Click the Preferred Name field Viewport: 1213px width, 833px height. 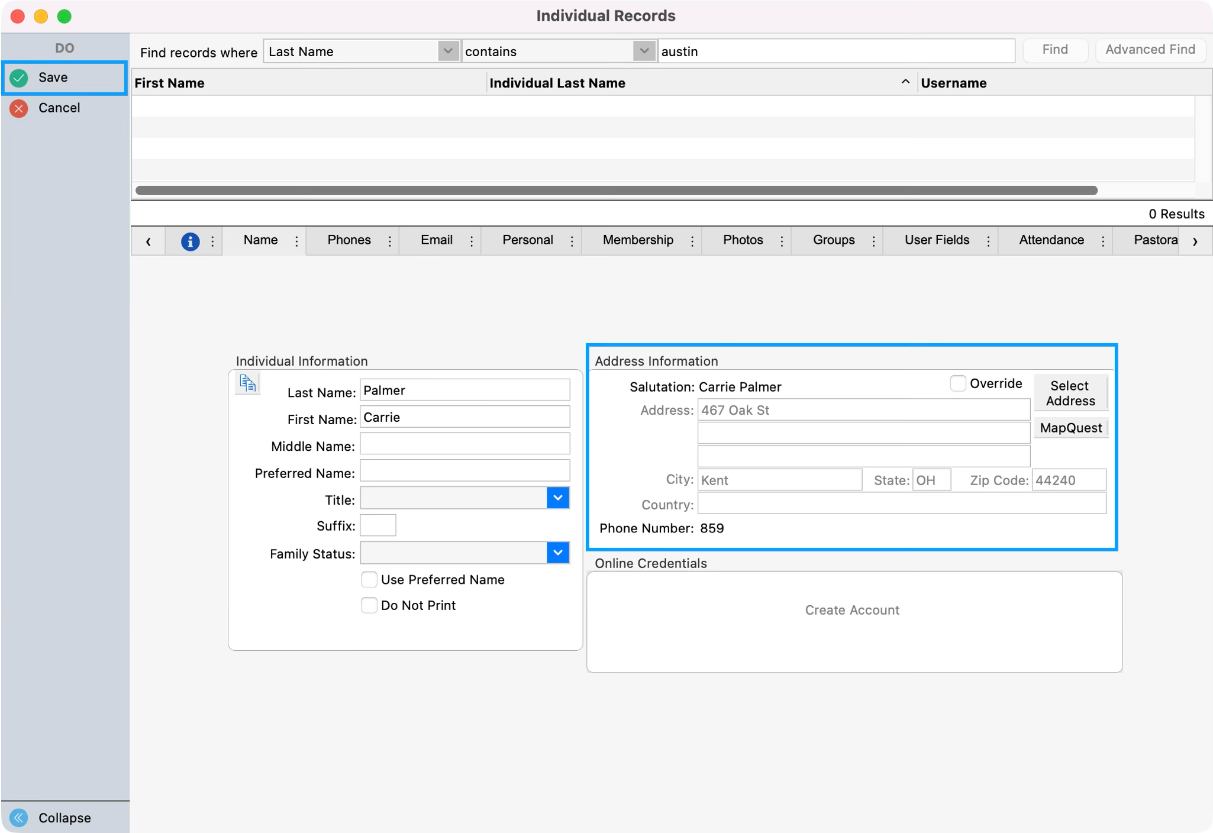click(x=464, y=471)
